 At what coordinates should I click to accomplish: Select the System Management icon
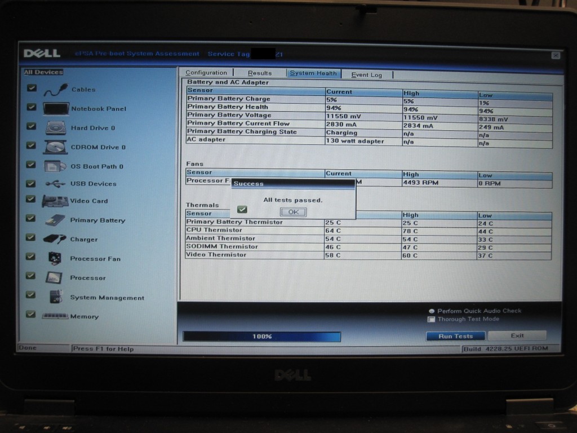pyautogui.click(x=56, y=297)
